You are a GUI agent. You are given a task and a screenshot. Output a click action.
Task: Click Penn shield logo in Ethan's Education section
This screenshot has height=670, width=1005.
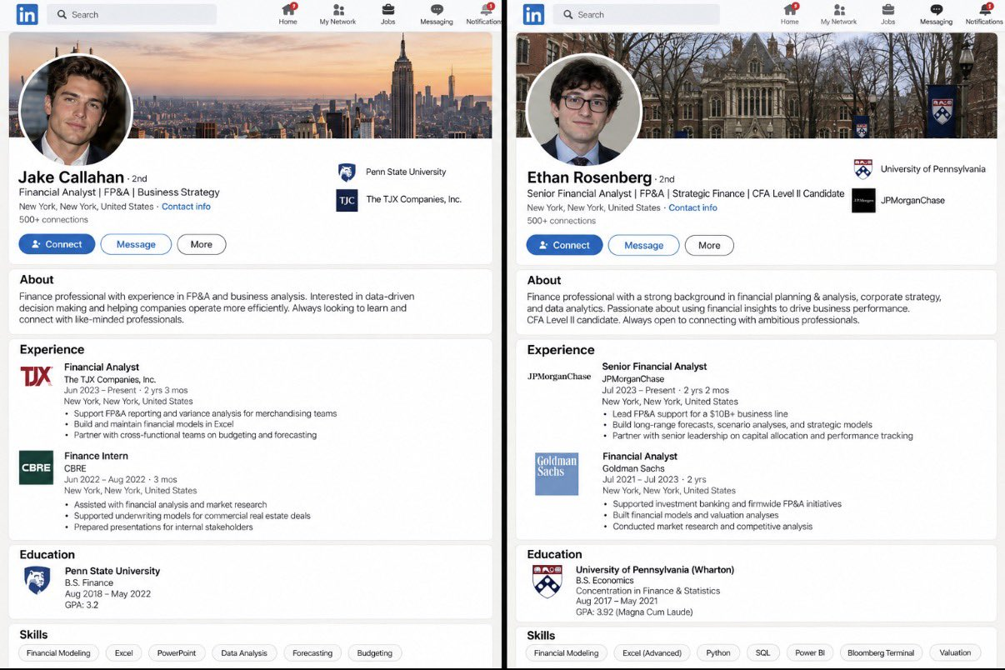(x=547, y=581)
